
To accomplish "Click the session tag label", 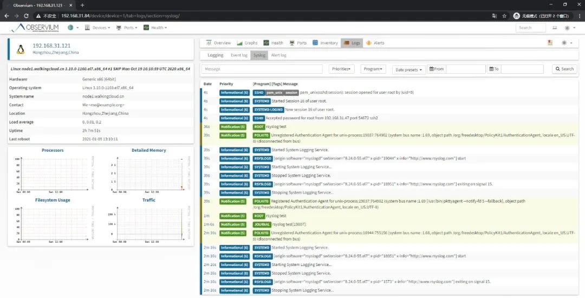I will 291,93.
